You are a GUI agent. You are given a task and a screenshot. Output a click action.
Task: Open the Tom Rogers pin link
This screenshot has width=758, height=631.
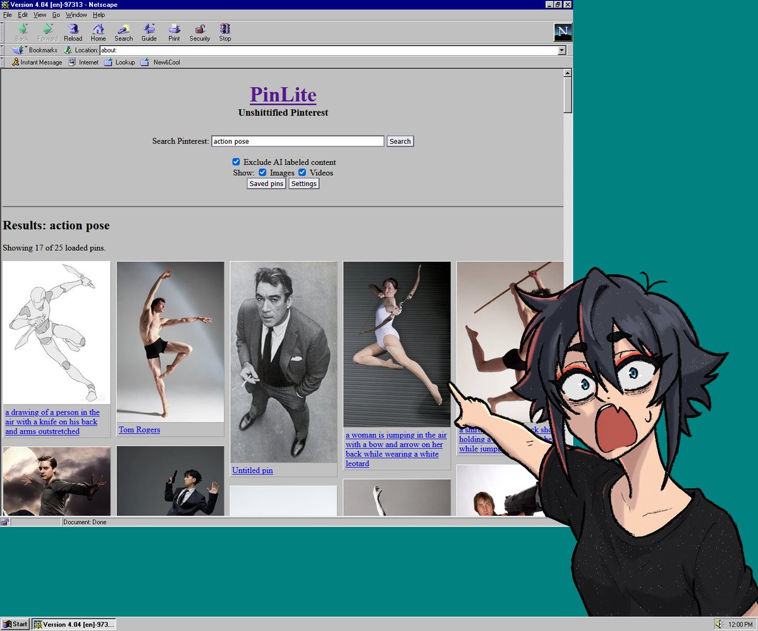(x=139, y=429)
